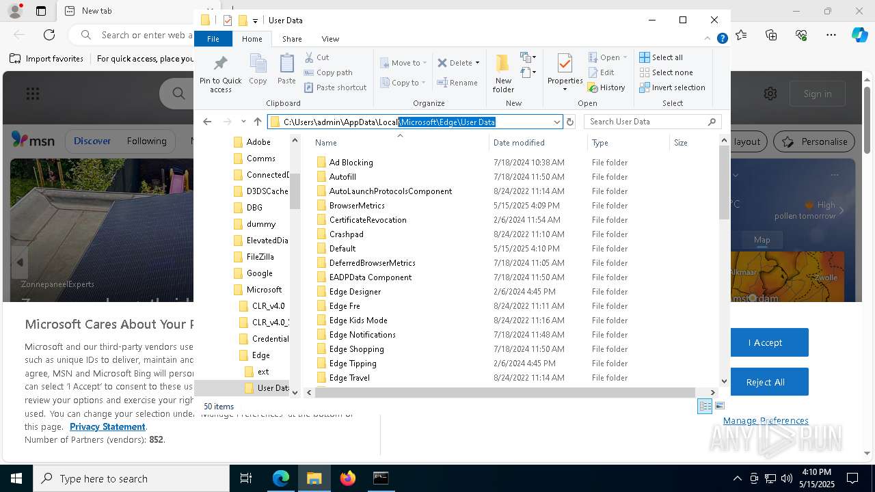Select Edge Shopping folder

(356, 349)
